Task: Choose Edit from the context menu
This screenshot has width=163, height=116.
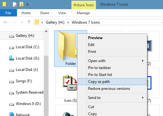Action: (x=112, y=45)
